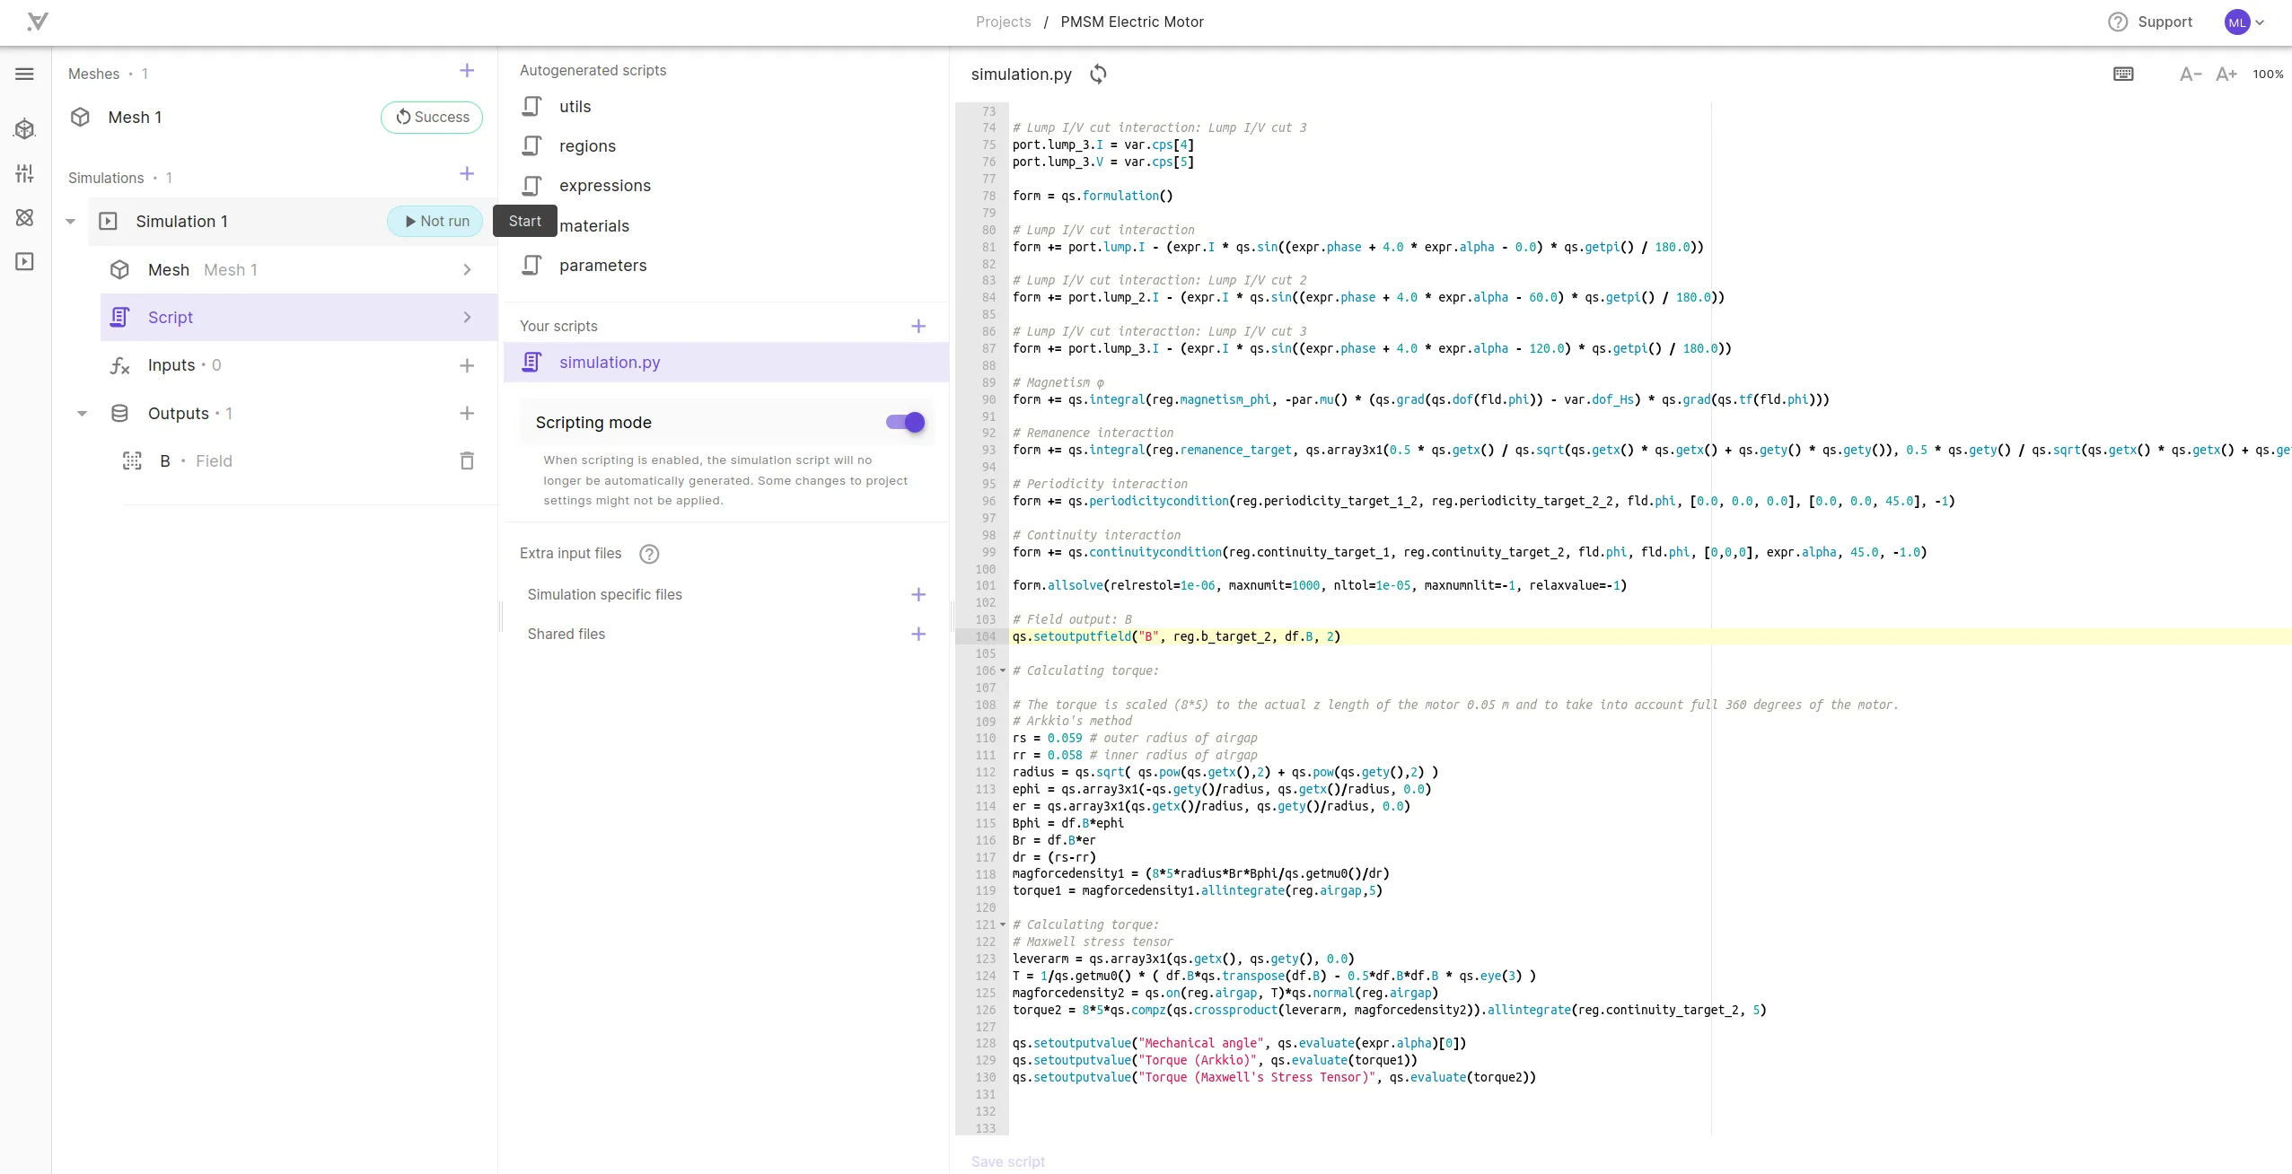The height and width of the screenshot is (1174, 2292).
Task: Click the mesh icon next to Mesh 1
Action: click(x=79, y=117)
